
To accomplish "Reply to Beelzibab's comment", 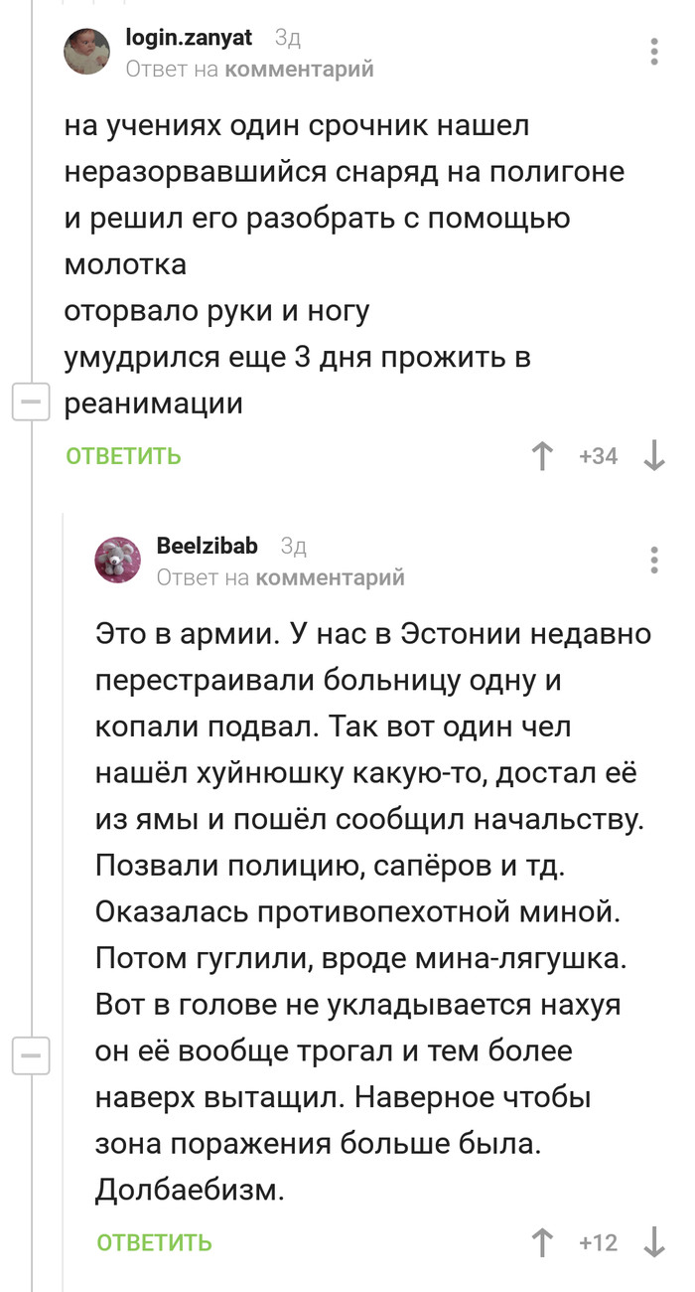I will click(154, 1242).
